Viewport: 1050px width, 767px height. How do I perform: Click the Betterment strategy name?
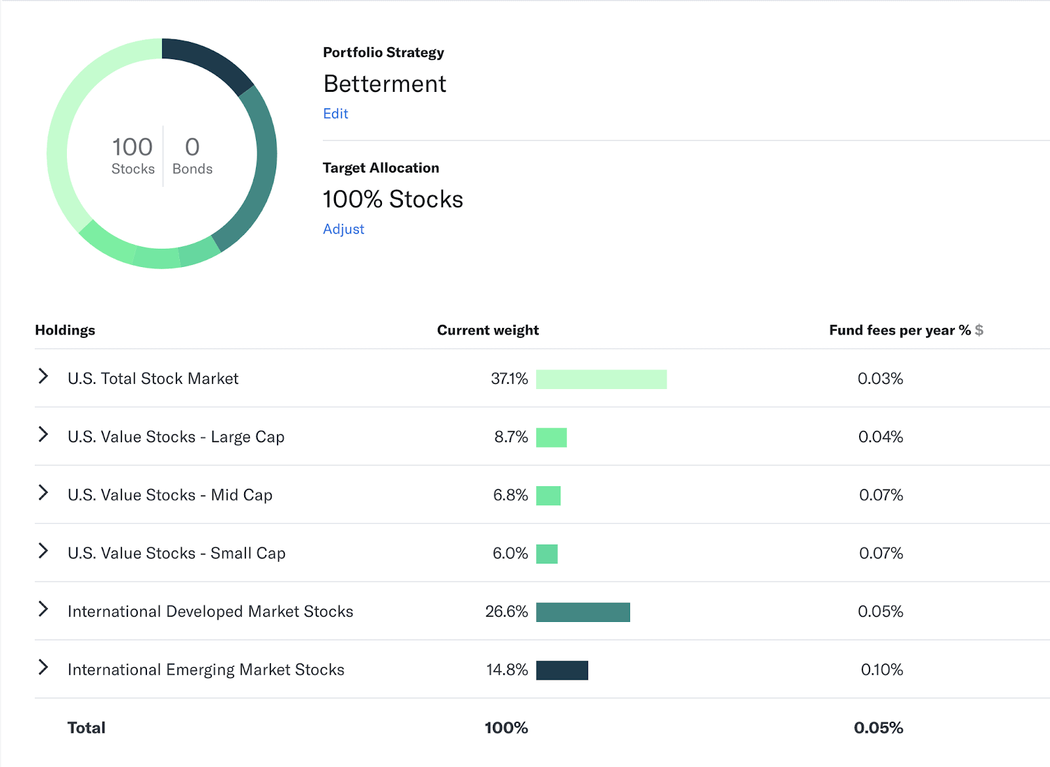(x=385, y=84)
